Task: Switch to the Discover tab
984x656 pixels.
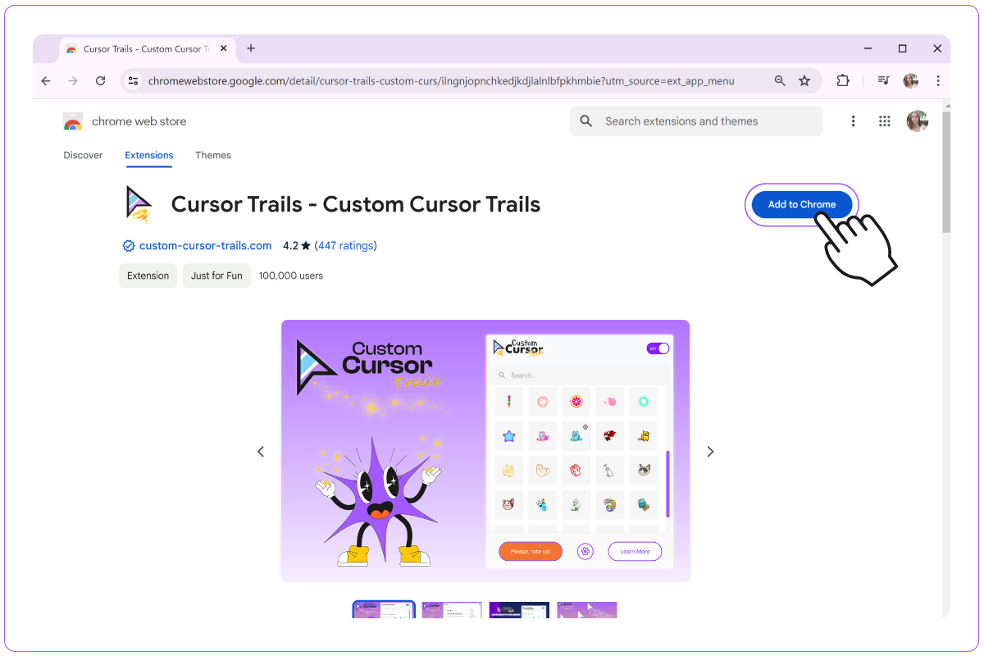Action: (83, 155)
